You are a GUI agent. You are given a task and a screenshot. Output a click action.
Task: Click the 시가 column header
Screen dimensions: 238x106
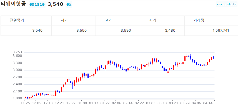click(64, 20)
